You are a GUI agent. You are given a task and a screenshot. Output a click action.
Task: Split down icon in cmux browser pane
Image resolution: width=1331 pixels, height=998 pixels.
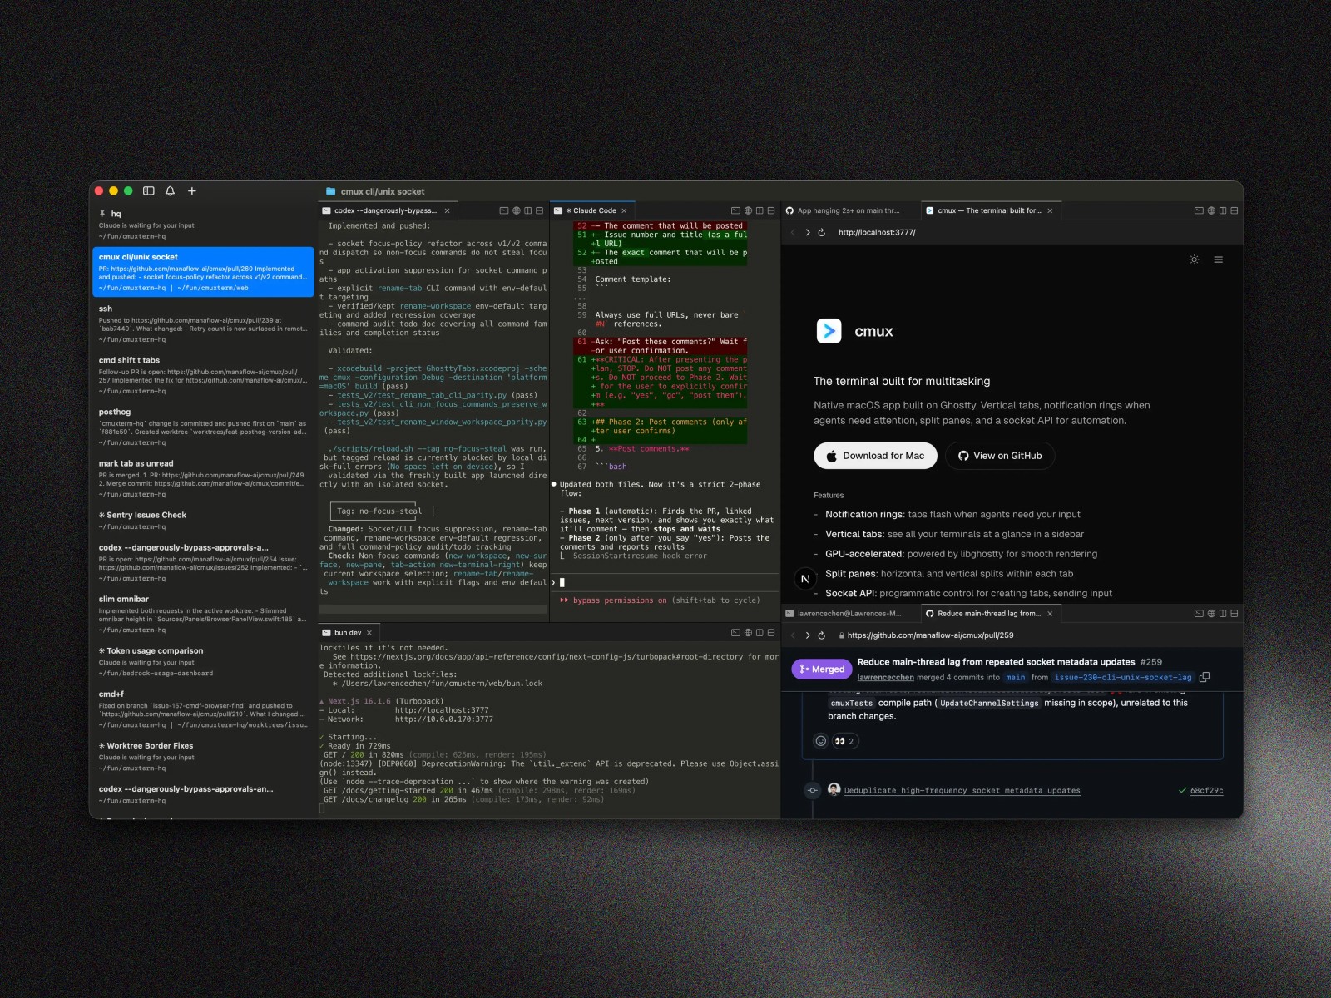point(1234,211)
